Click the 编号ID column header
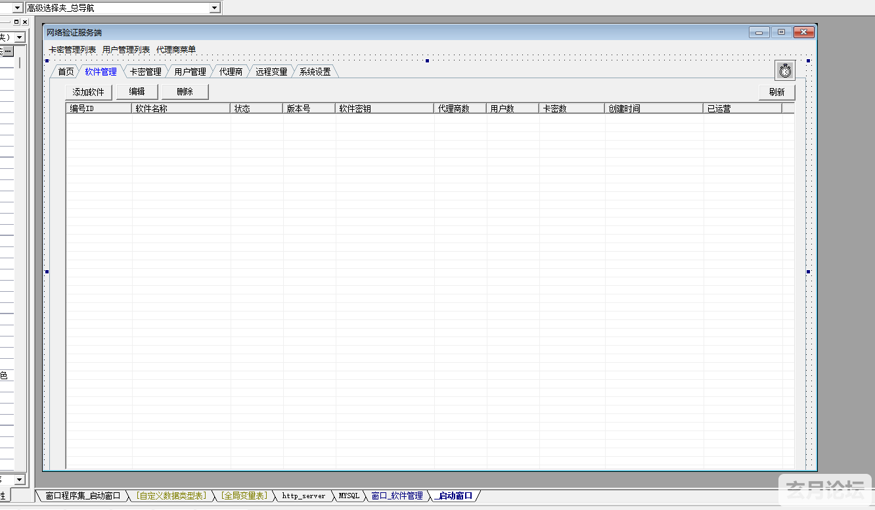Screen dimensions: 875x510 99,108
